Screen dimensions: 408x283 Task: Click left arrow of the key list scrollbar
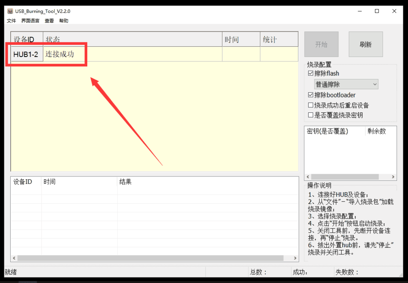tap(308, 177)
